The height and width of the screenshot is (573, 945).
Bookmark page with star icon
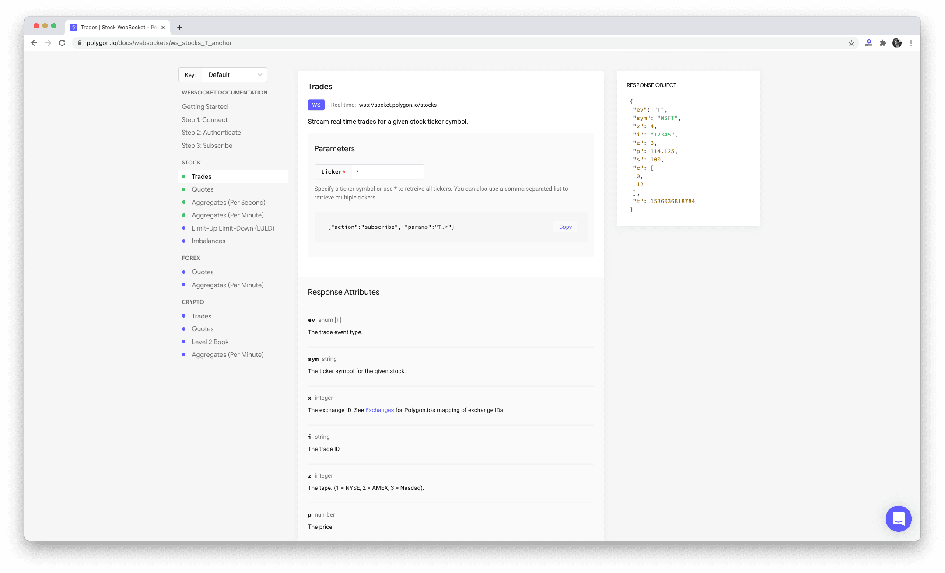tap(851, 43)
